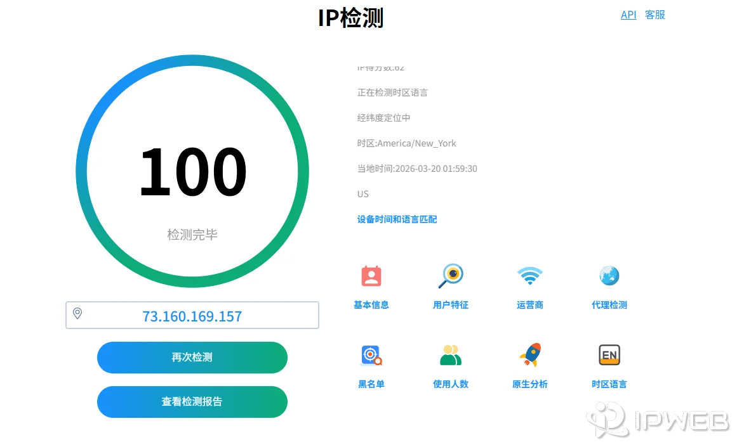Open the 运营商 WiFi icon

pos(529,275)
